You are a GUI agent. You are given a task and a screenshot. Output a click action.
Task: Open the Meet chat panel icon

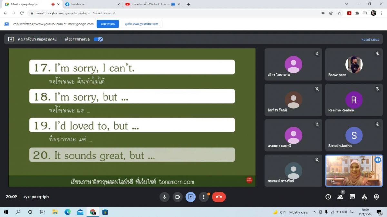pos(352,197)
